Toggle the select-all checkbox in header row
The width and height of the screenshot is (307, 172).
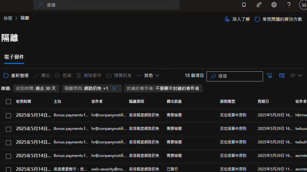[x=8, y=102]
